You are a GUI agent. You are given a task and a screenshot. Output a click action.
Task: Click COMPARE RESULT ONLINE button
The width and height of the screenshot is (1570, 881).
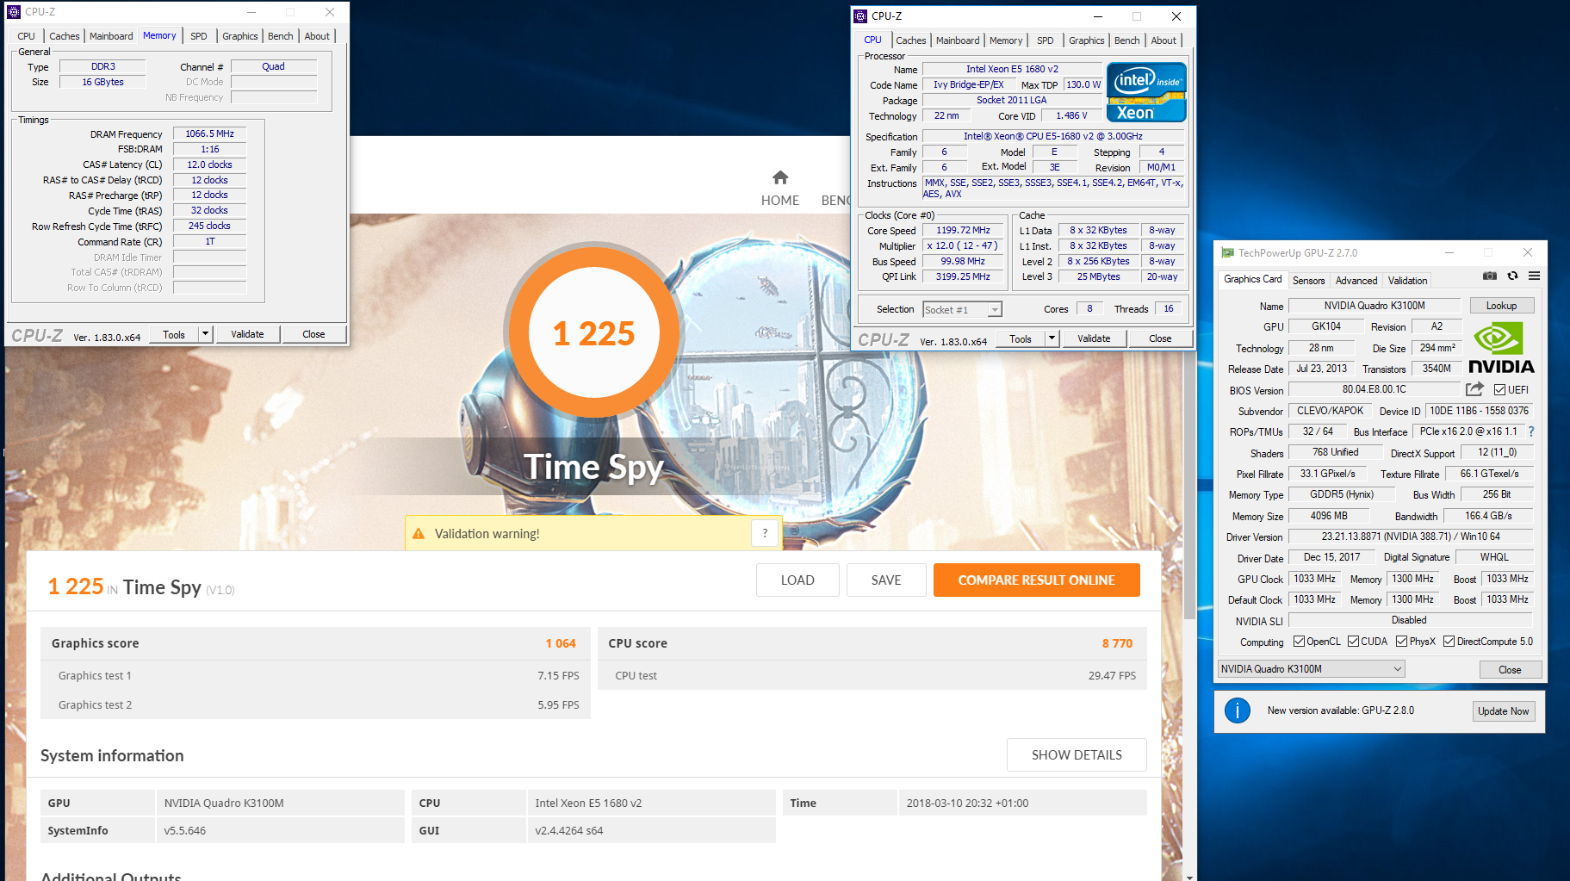click(x=1037, y=580)
